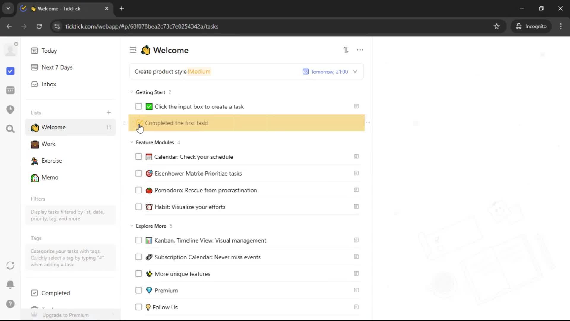This screenshot has height=321, width=570.
Task: Open the Inbox list
Action: (x=49, y=84)
